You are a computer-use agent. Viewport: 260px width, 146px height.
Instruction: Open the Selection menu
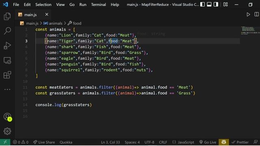(x=43, y=4)
